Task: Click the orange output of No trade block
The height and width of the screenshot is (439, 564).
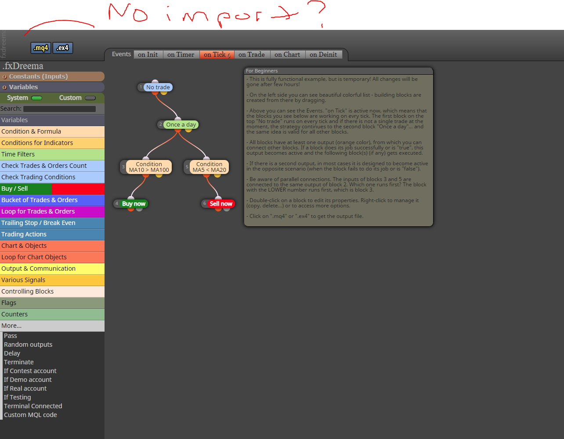Action: tap(155, 92)
